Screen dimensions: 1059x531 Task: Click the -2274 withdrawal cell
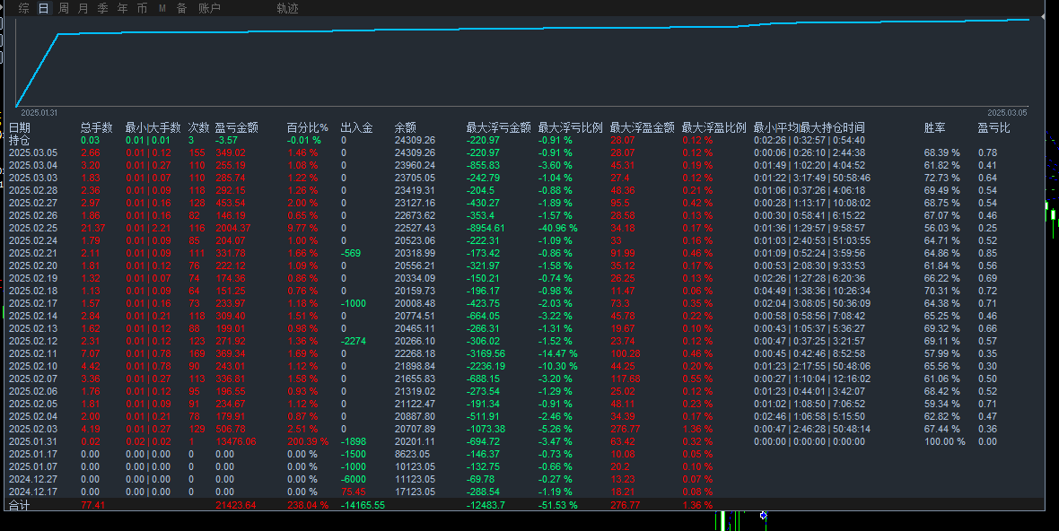[354, 342]
